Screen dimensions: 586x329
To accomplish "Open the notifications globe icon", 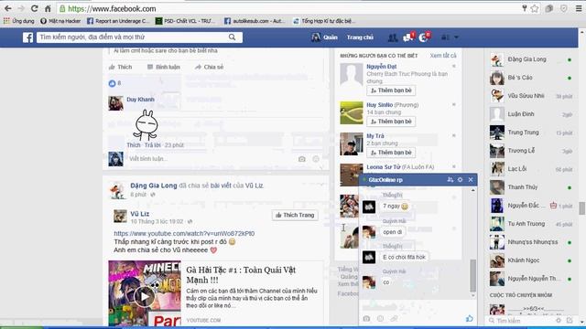I will coord(424,37).
